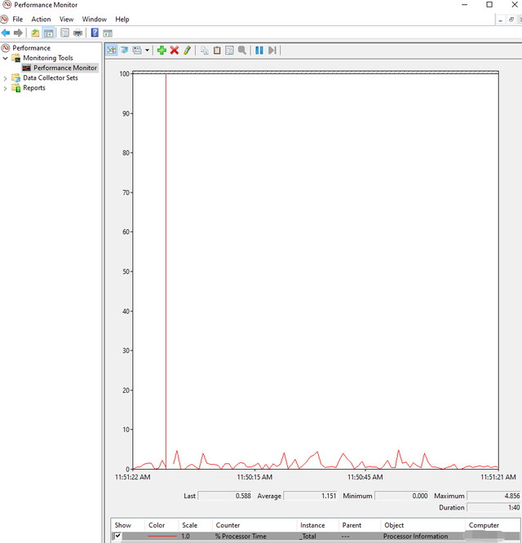The width and height of the screenshot is (522, 543).
Task: Open the graph type dropdown arrow
Action: 147,51
